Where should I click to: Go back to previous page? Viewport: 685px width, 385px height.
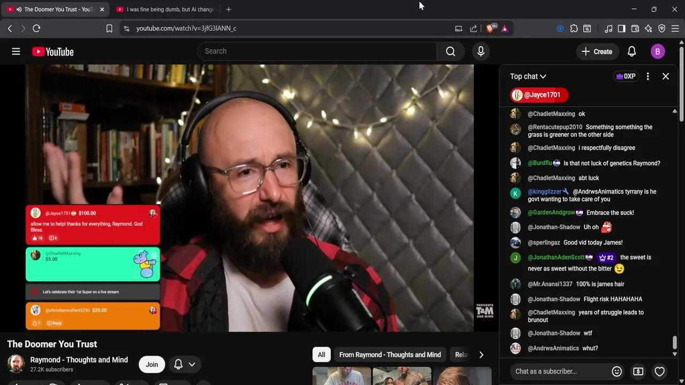(x=10, y=28)
